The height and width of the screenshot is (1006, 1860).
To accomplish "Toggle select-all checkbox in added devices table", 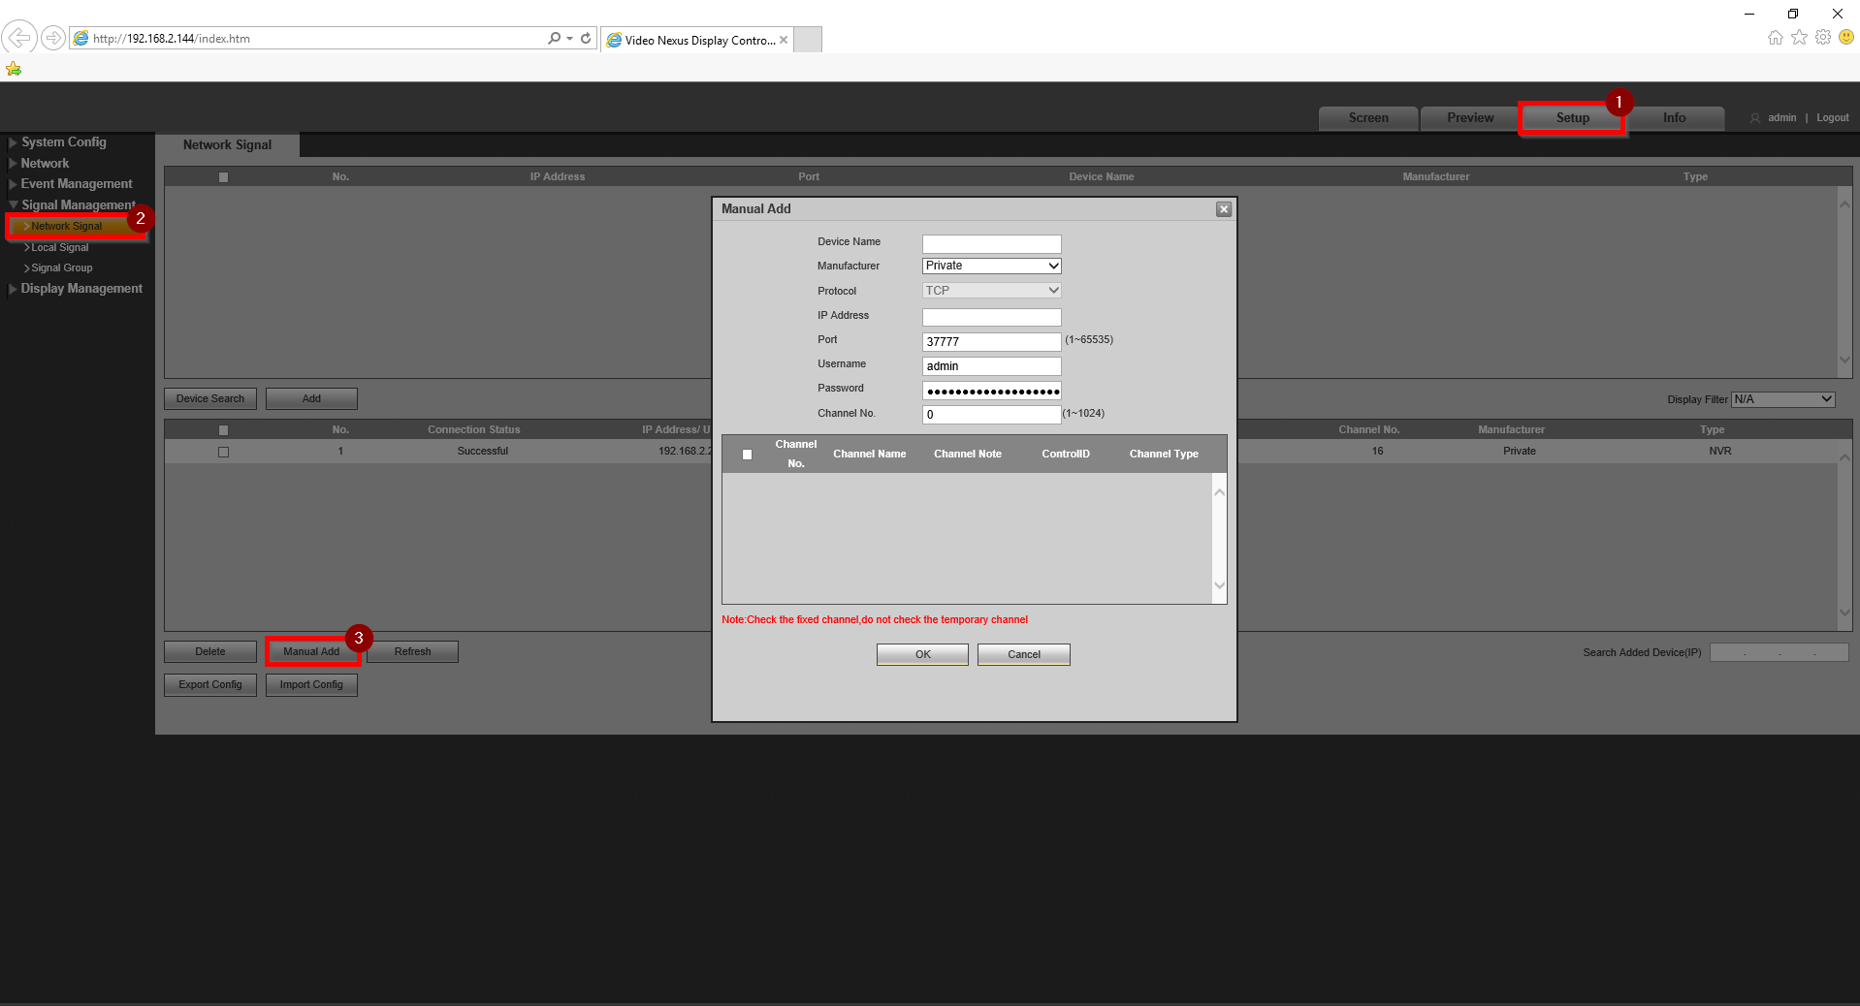I will point(223,430).
